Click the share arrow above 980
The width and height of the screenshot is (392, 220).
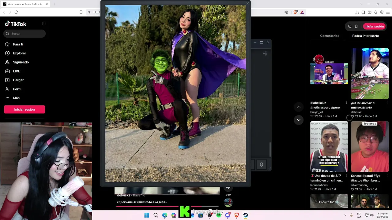(228, 189)
